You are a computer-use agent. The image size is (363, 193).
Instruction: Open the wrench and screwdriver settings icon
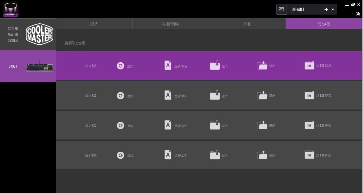pyautogui.click(x=358, y=14)
